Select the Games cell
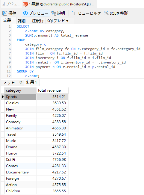 tap(20, 166)
